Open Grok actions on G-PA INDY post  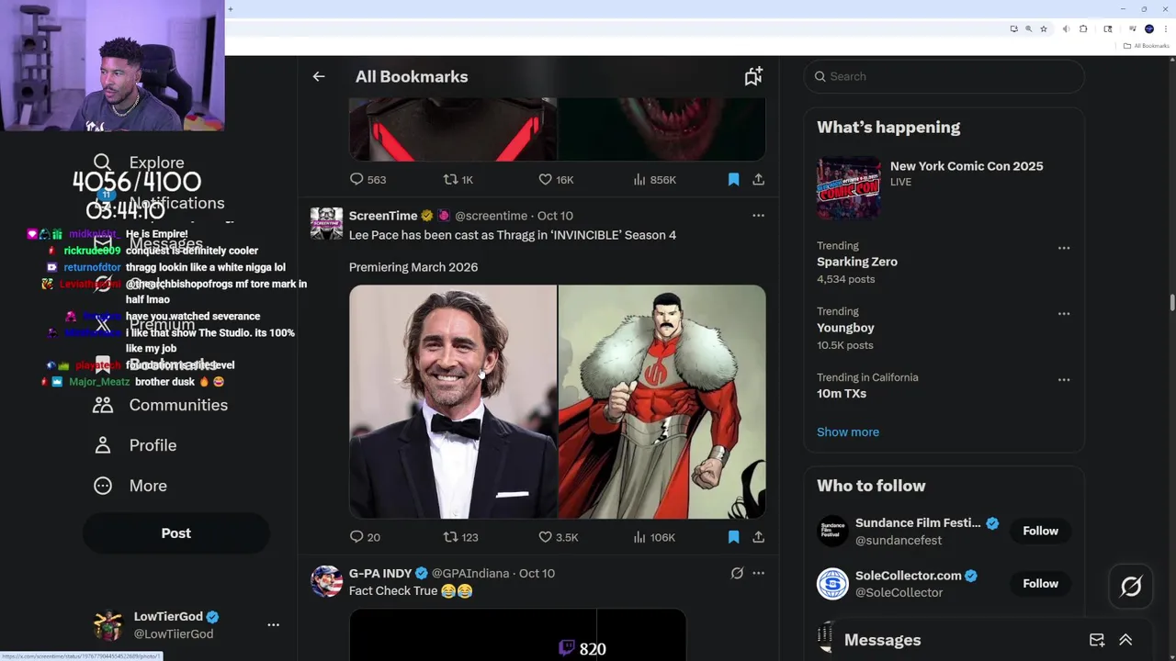click(737, 574)
